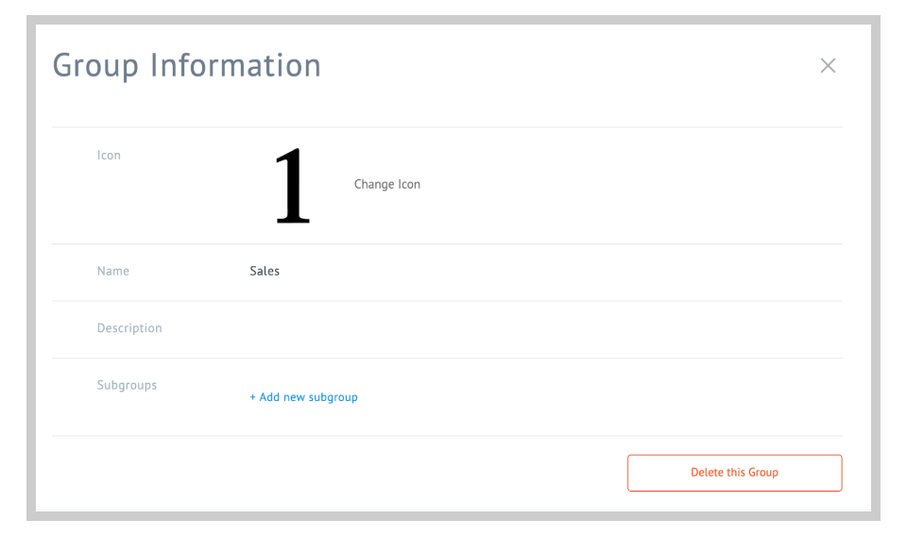This screenshot has height=536, width=907.
Task: Delete this Group
Action: [735, 473]
